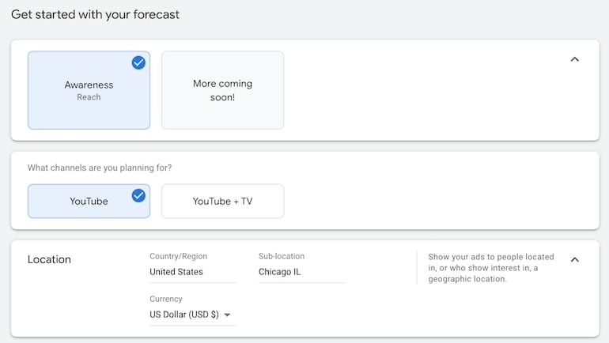Edit the United States Country/Region field
Viewport: 609px width, 343px height.
pyautogui.click(x=193, y=272)
